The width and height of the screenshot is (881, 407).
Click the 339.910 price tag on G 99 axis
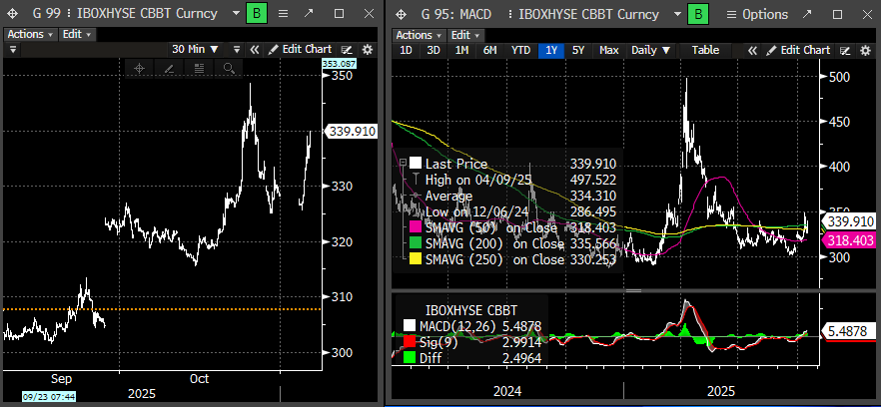coord(352,132)
